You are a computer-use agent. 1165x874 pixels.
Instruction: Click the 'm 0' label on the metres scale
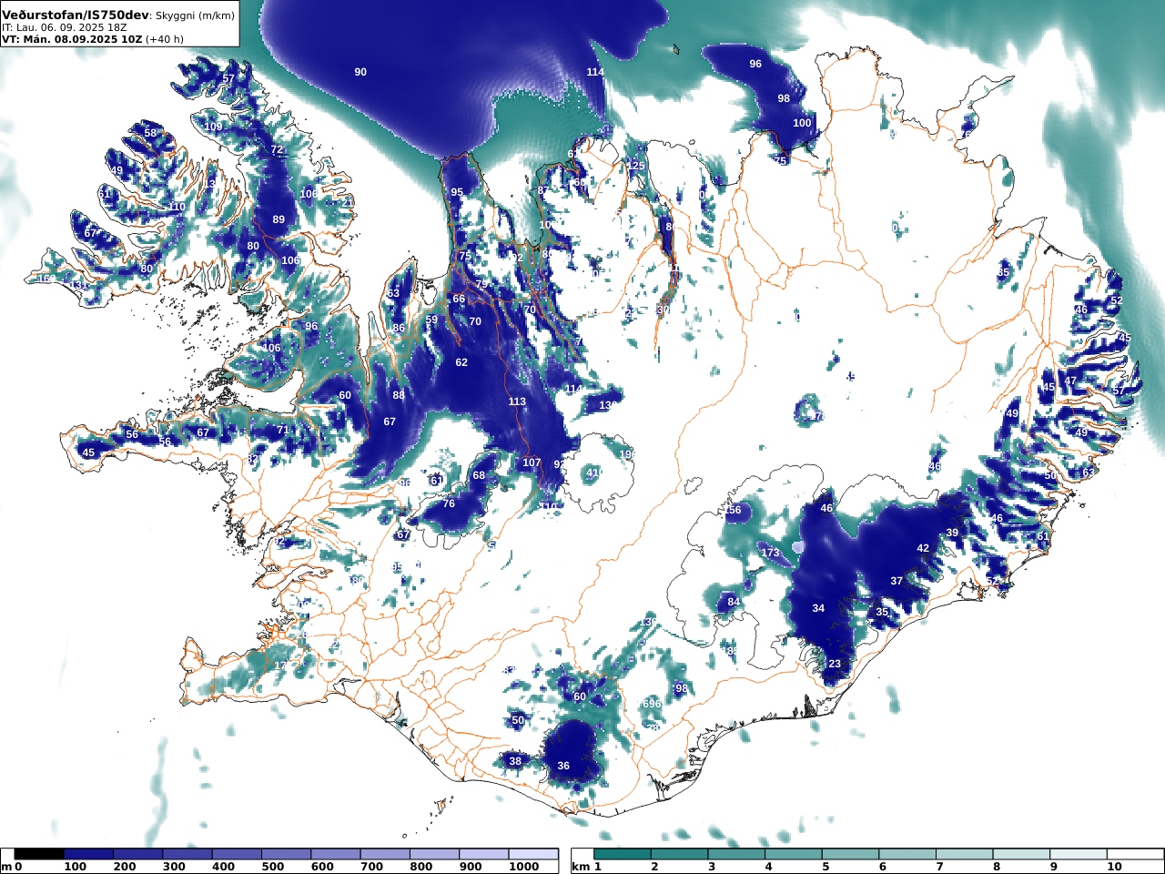point(11,867)
